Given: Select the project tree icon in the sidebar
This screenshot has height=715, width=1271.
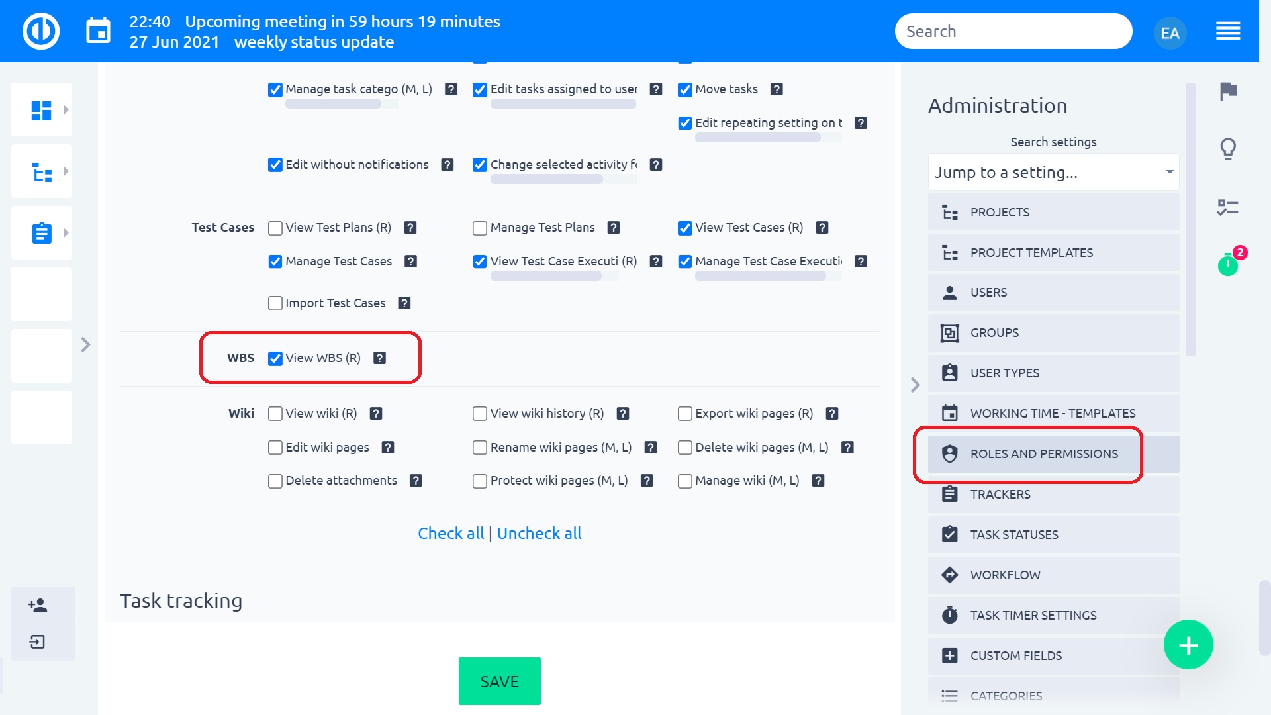Looking at the screenshot, I should tap(41, 171).
